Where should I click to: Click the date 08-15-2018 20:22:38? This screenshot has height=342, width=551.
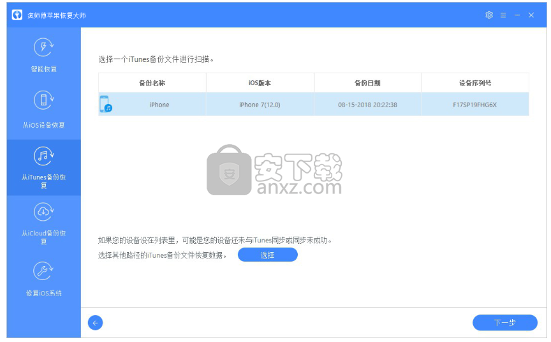tap(367, 105)
